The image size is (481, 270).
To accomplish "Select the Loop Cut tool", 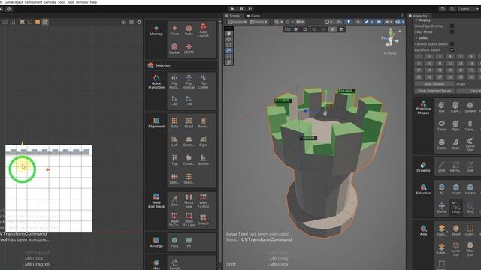I will coord(456,248).
